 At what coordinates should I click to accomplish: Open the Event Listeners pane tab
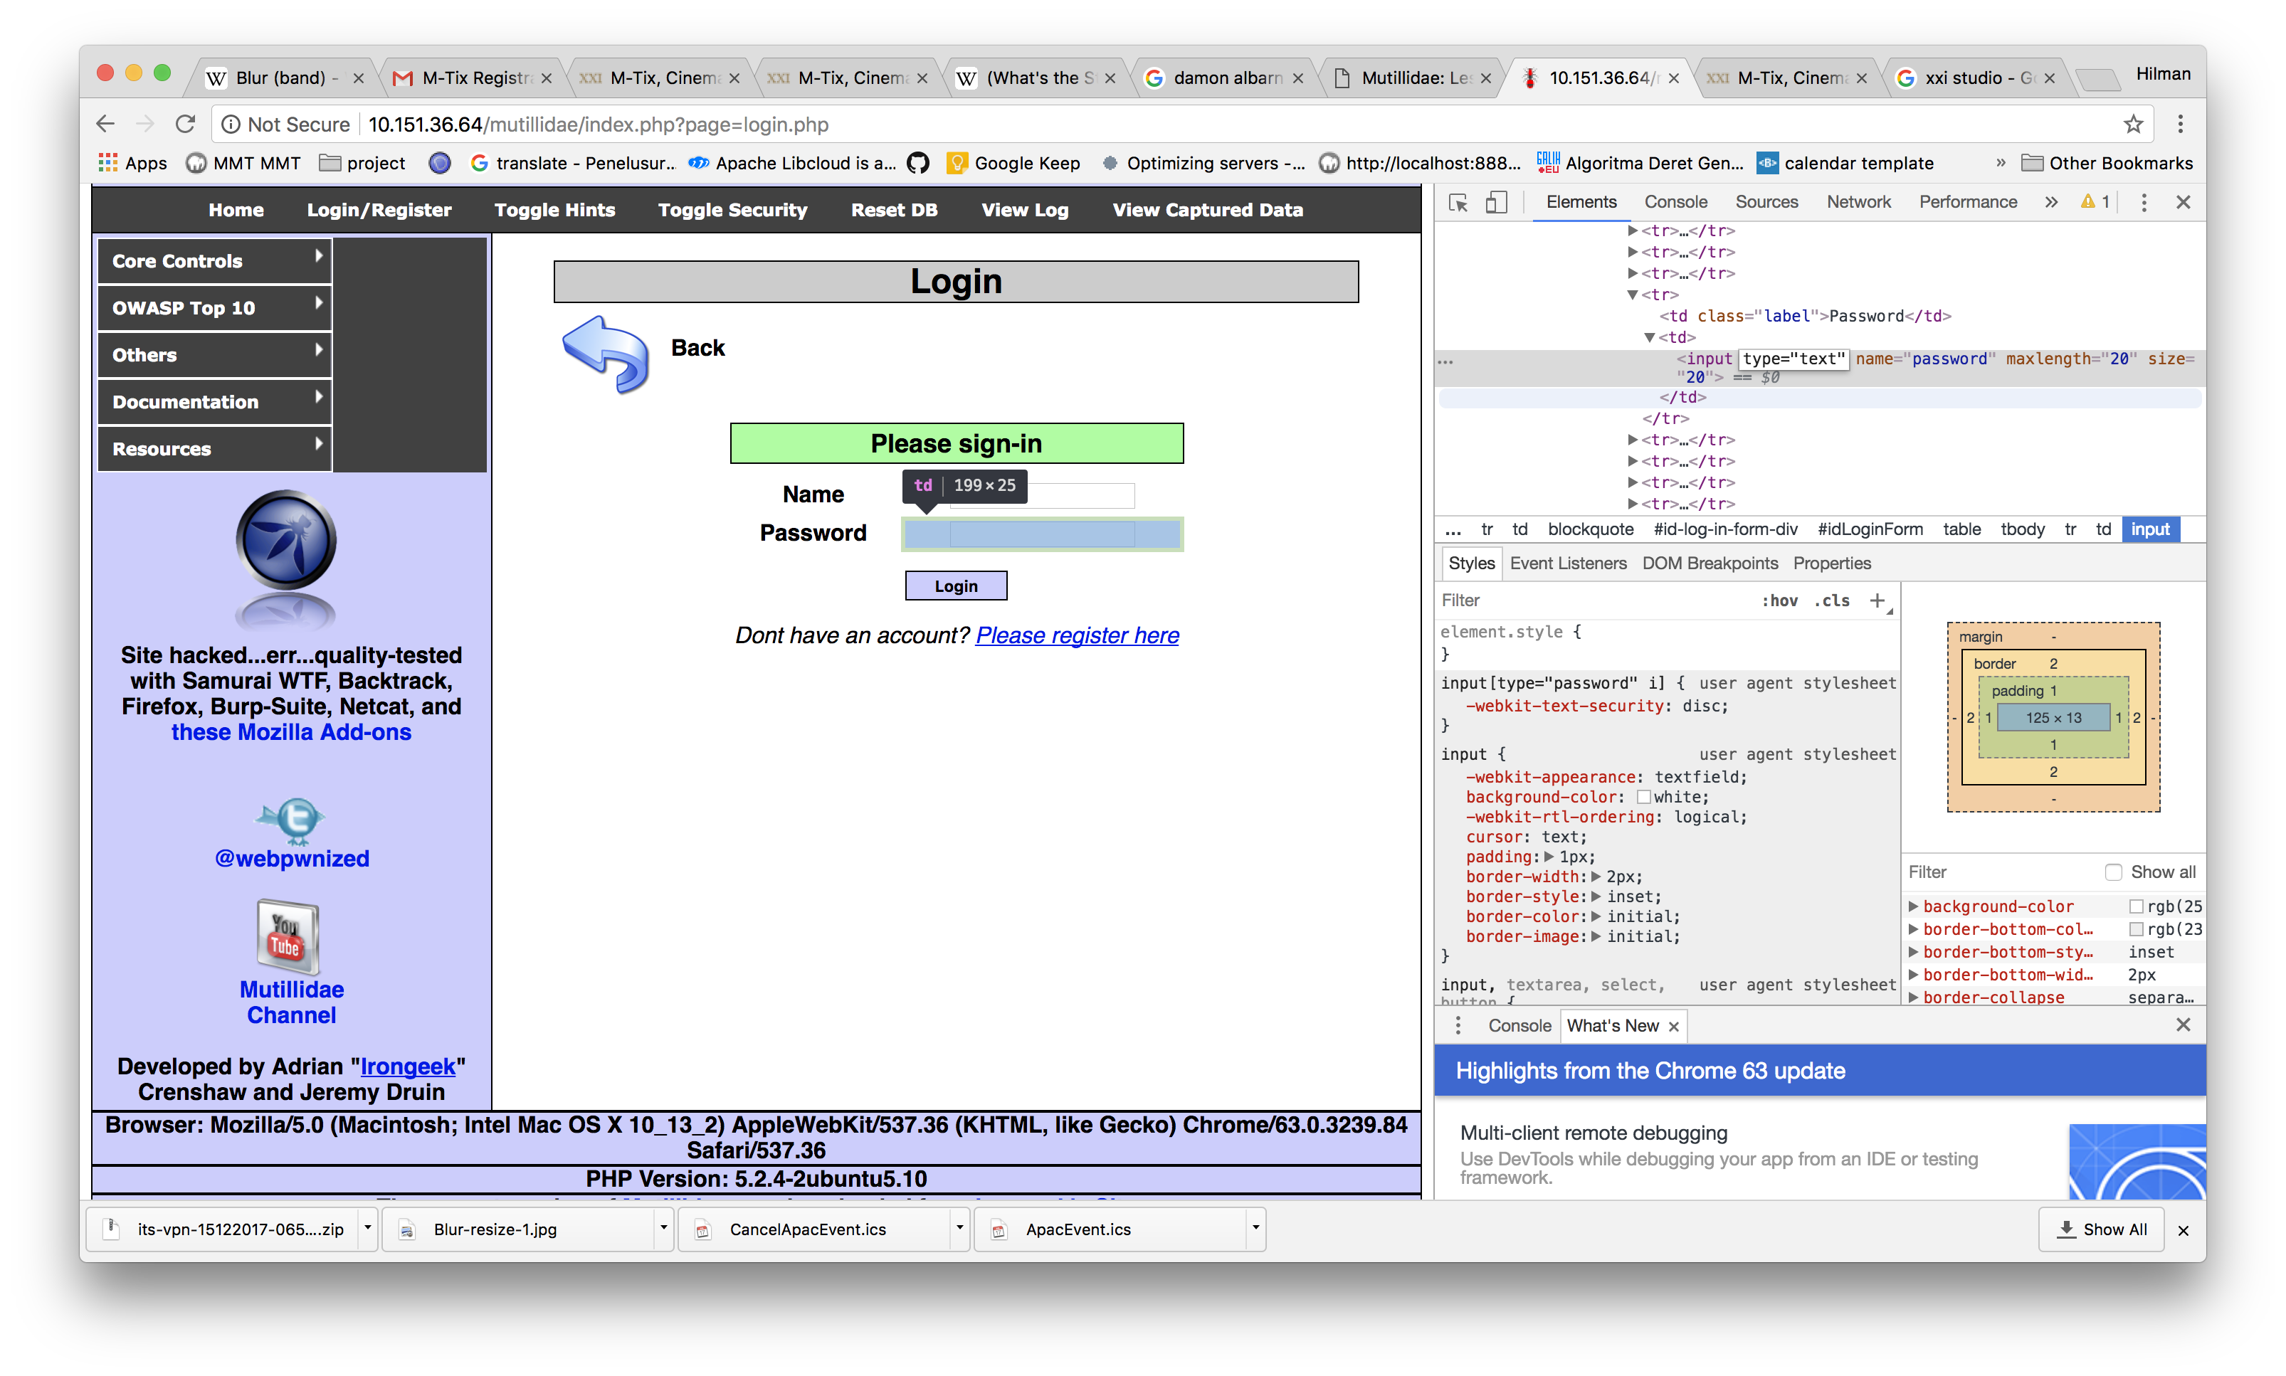click(x=1567, y=563)
